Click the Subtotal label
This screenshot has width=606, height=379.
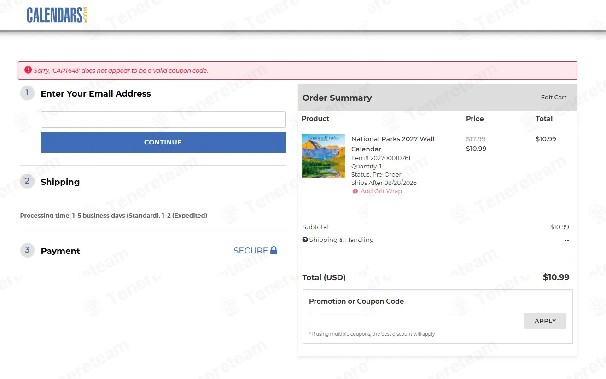click(315, 227)
